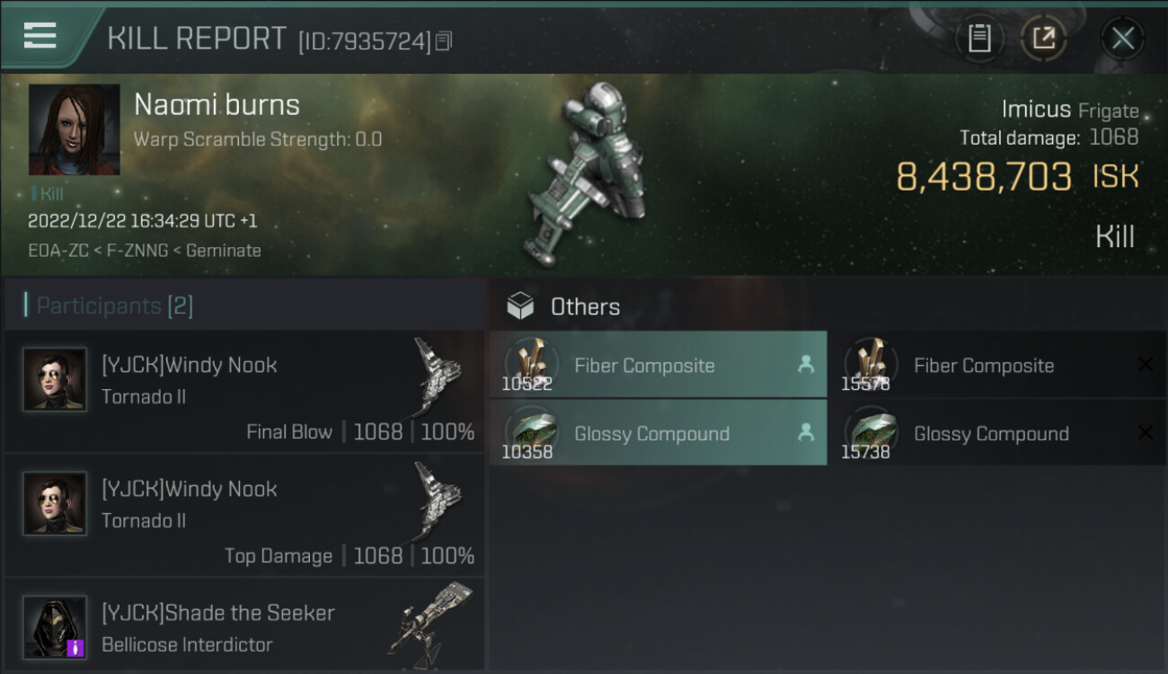
Task: Open Shade the Seeker participant entry
Action: pos(244,625)
